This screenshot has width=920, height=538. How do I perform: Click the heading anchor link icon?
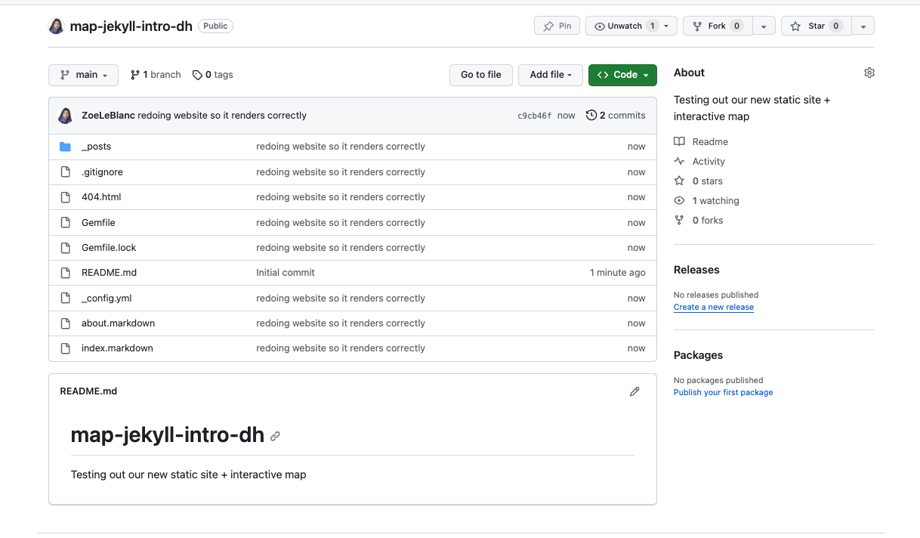(x=275, y=436)
